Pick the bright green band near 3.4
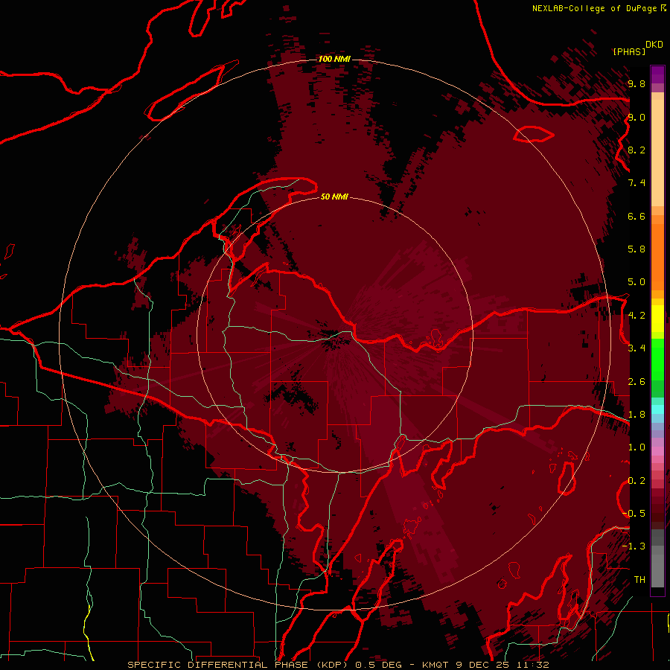 pyautogui.click(x=657, y=360)
